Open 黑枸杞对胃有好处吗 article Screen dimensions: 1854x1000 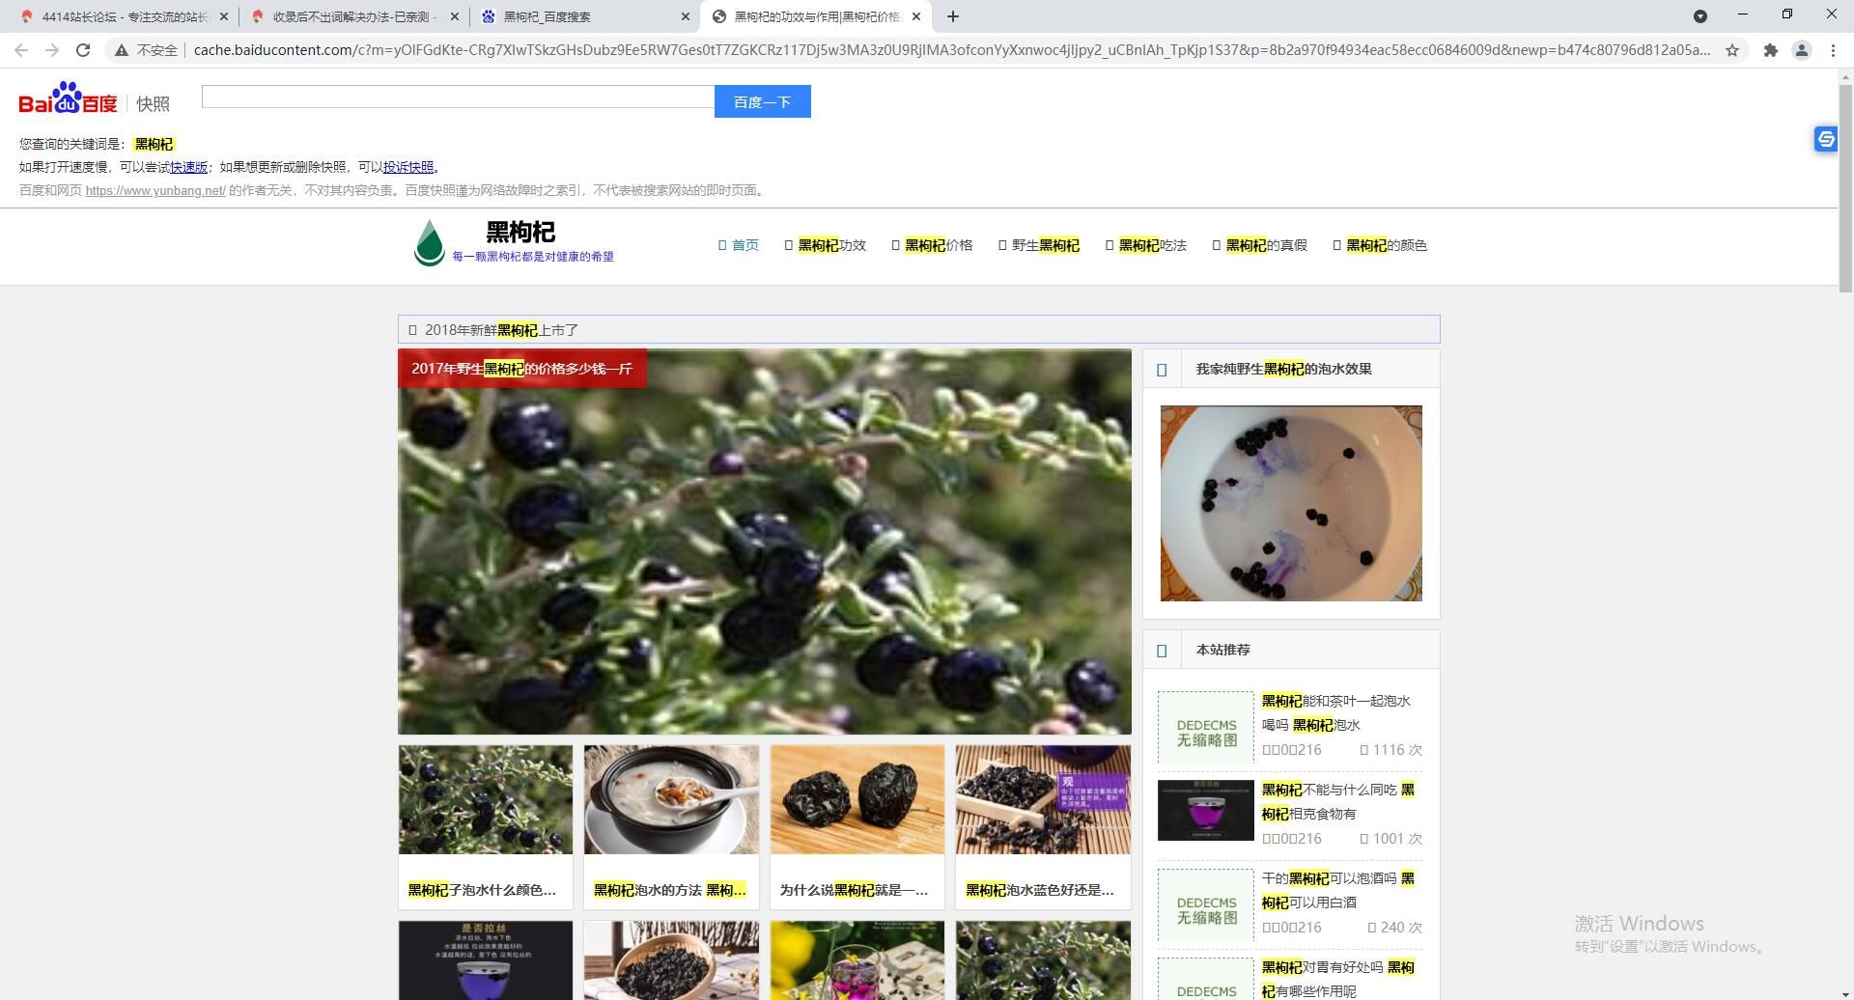(x=1338, y=979)
